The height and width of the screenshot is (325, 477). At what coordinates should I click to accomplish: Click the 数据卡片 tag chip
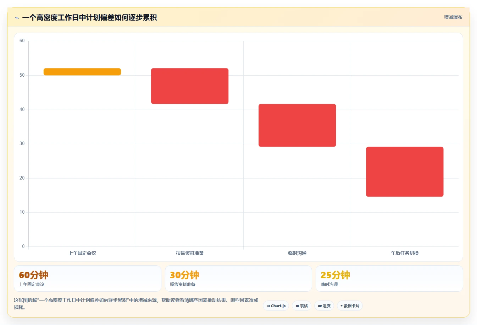point(350,306)
